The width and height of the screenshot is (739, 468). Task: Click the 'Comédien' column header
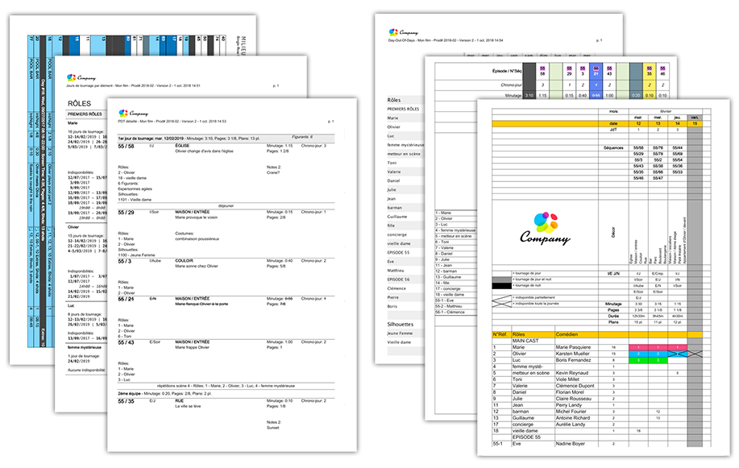click(x=567, y=334)
